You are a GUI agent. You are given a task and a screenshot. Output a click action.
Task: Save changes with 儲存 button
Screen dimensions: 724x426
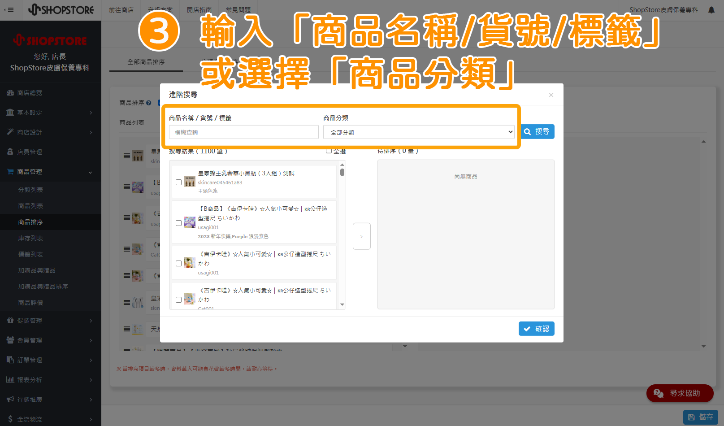click(701, 417)
